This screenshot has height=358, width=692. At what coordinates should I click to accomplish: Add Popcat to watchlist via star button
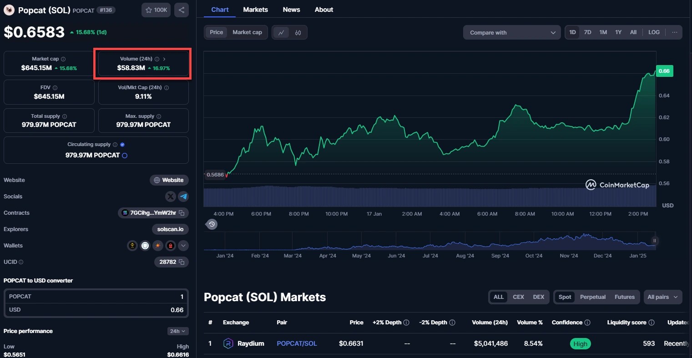click(x=156, y=10)
